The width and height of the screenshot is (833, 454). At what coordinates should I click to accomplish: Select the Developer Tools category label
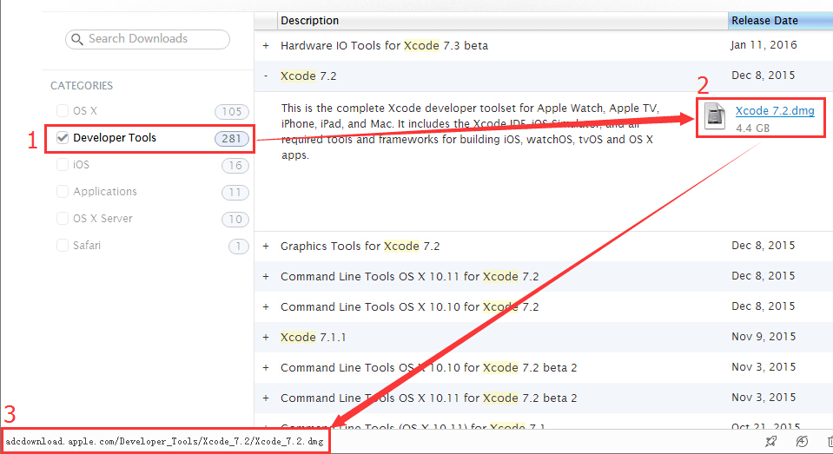tap(115, 137)
